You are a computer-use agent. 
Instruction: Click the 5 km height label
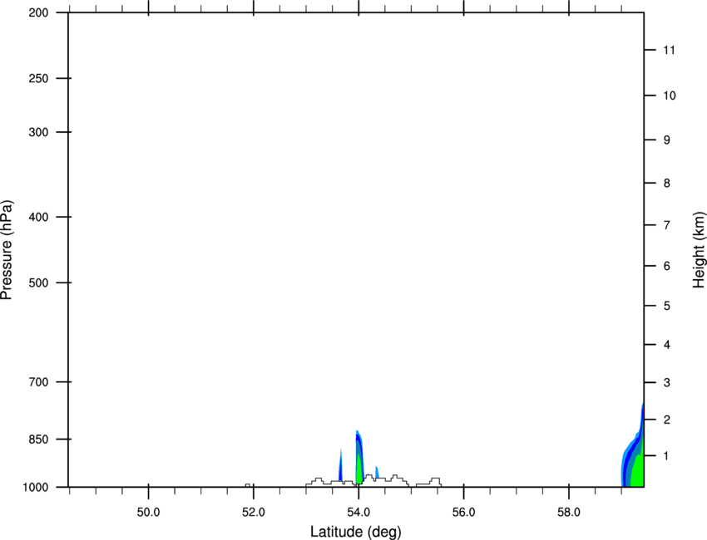point(667,306)
